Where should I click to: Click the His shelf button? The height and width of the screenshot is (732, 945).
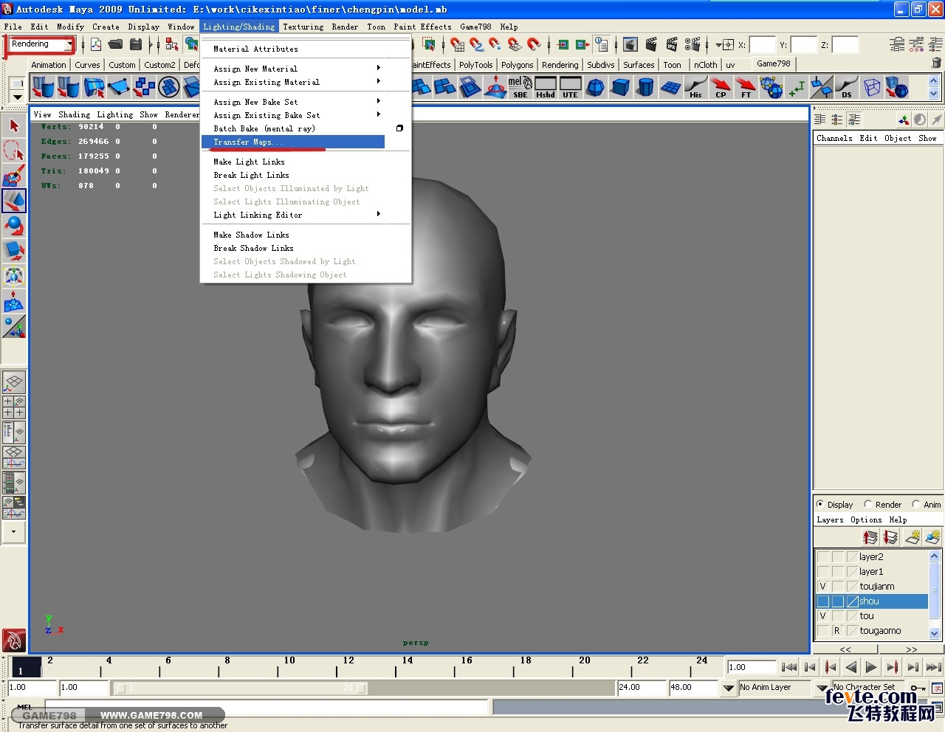[695, 87]
